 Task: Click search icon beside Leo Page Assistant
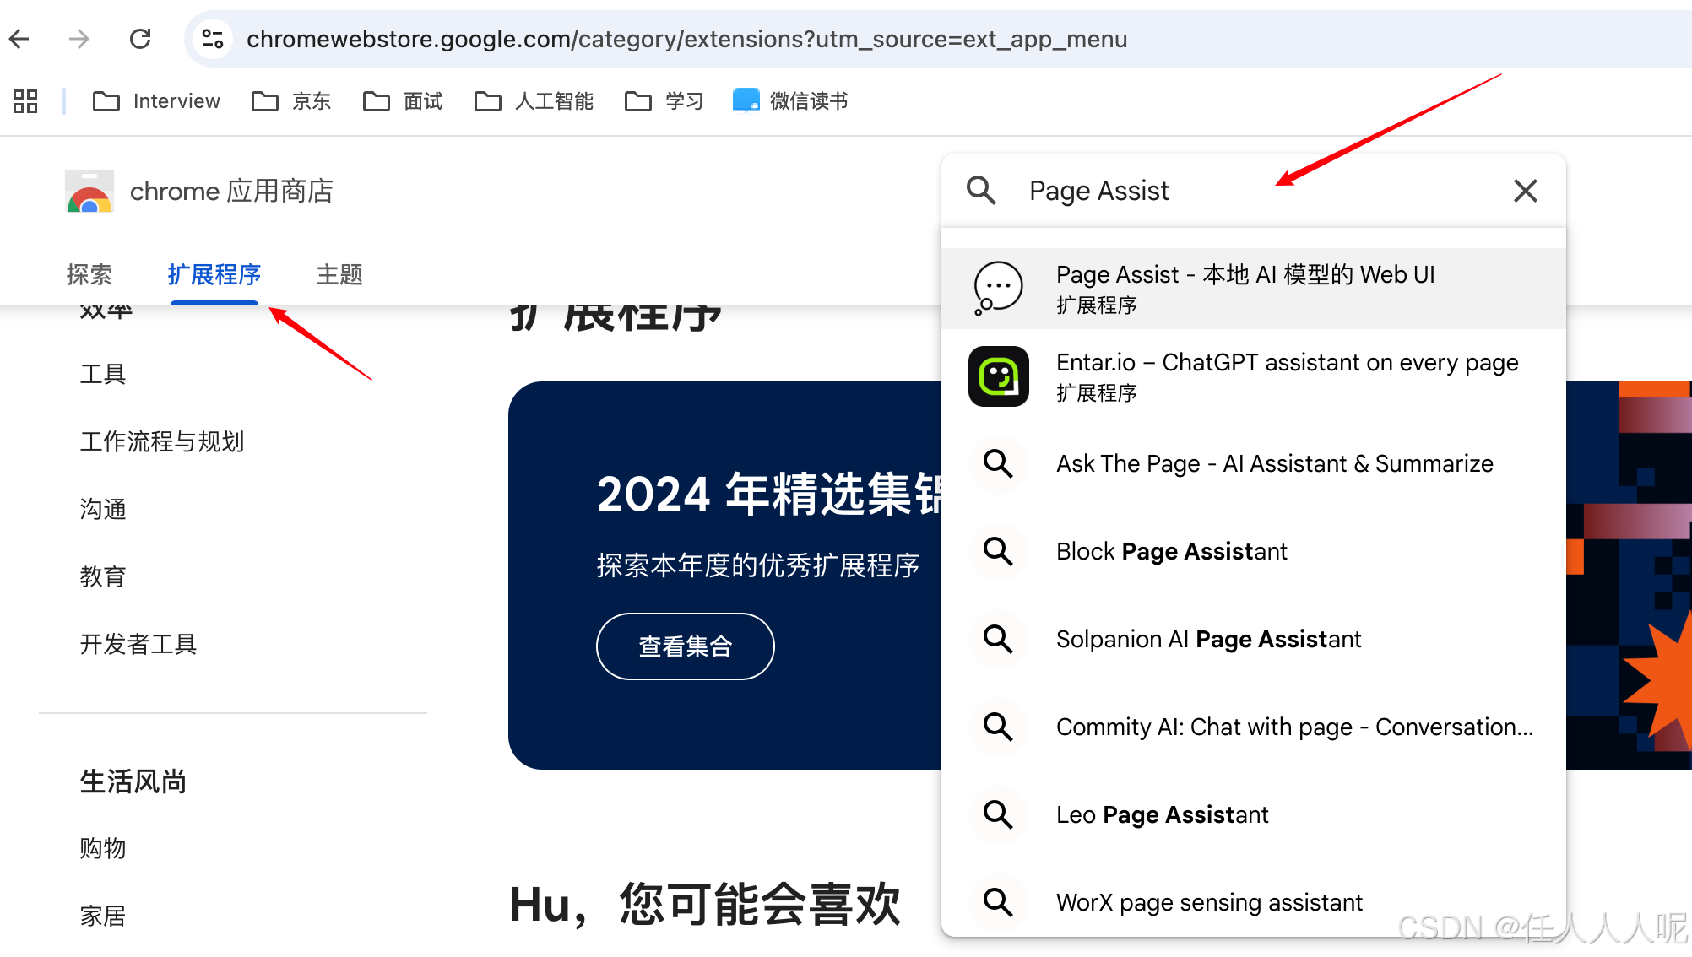998,814
